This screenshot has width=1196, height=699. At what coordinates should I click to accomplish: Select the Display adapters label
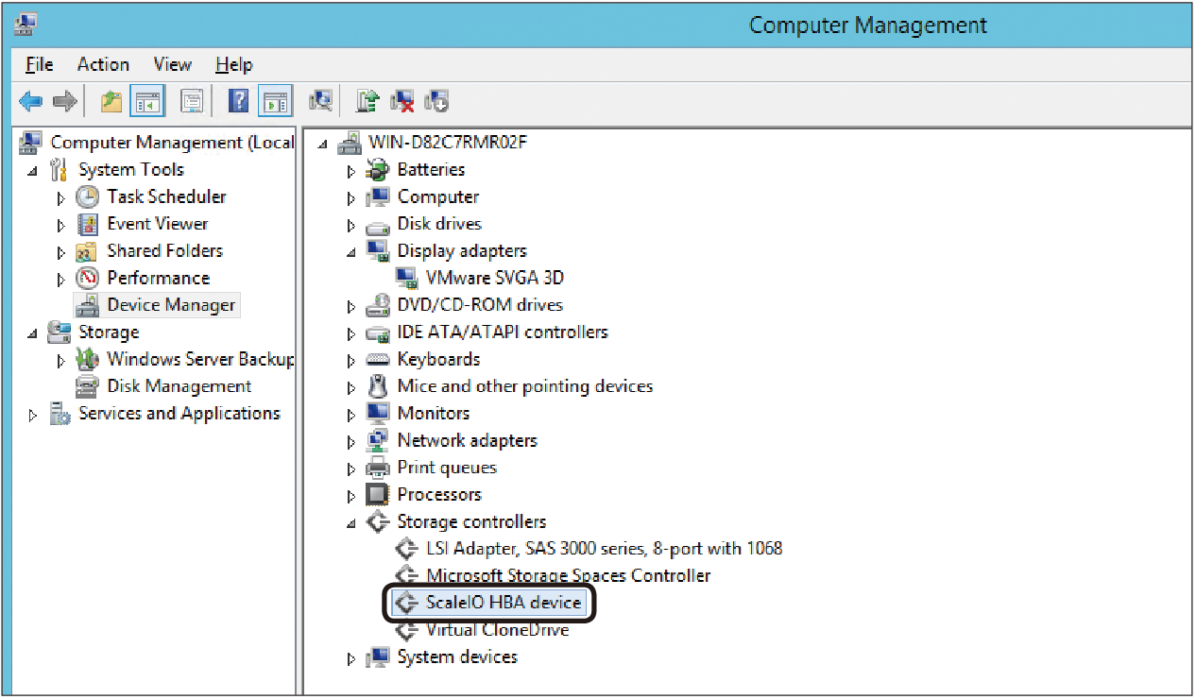462,250
